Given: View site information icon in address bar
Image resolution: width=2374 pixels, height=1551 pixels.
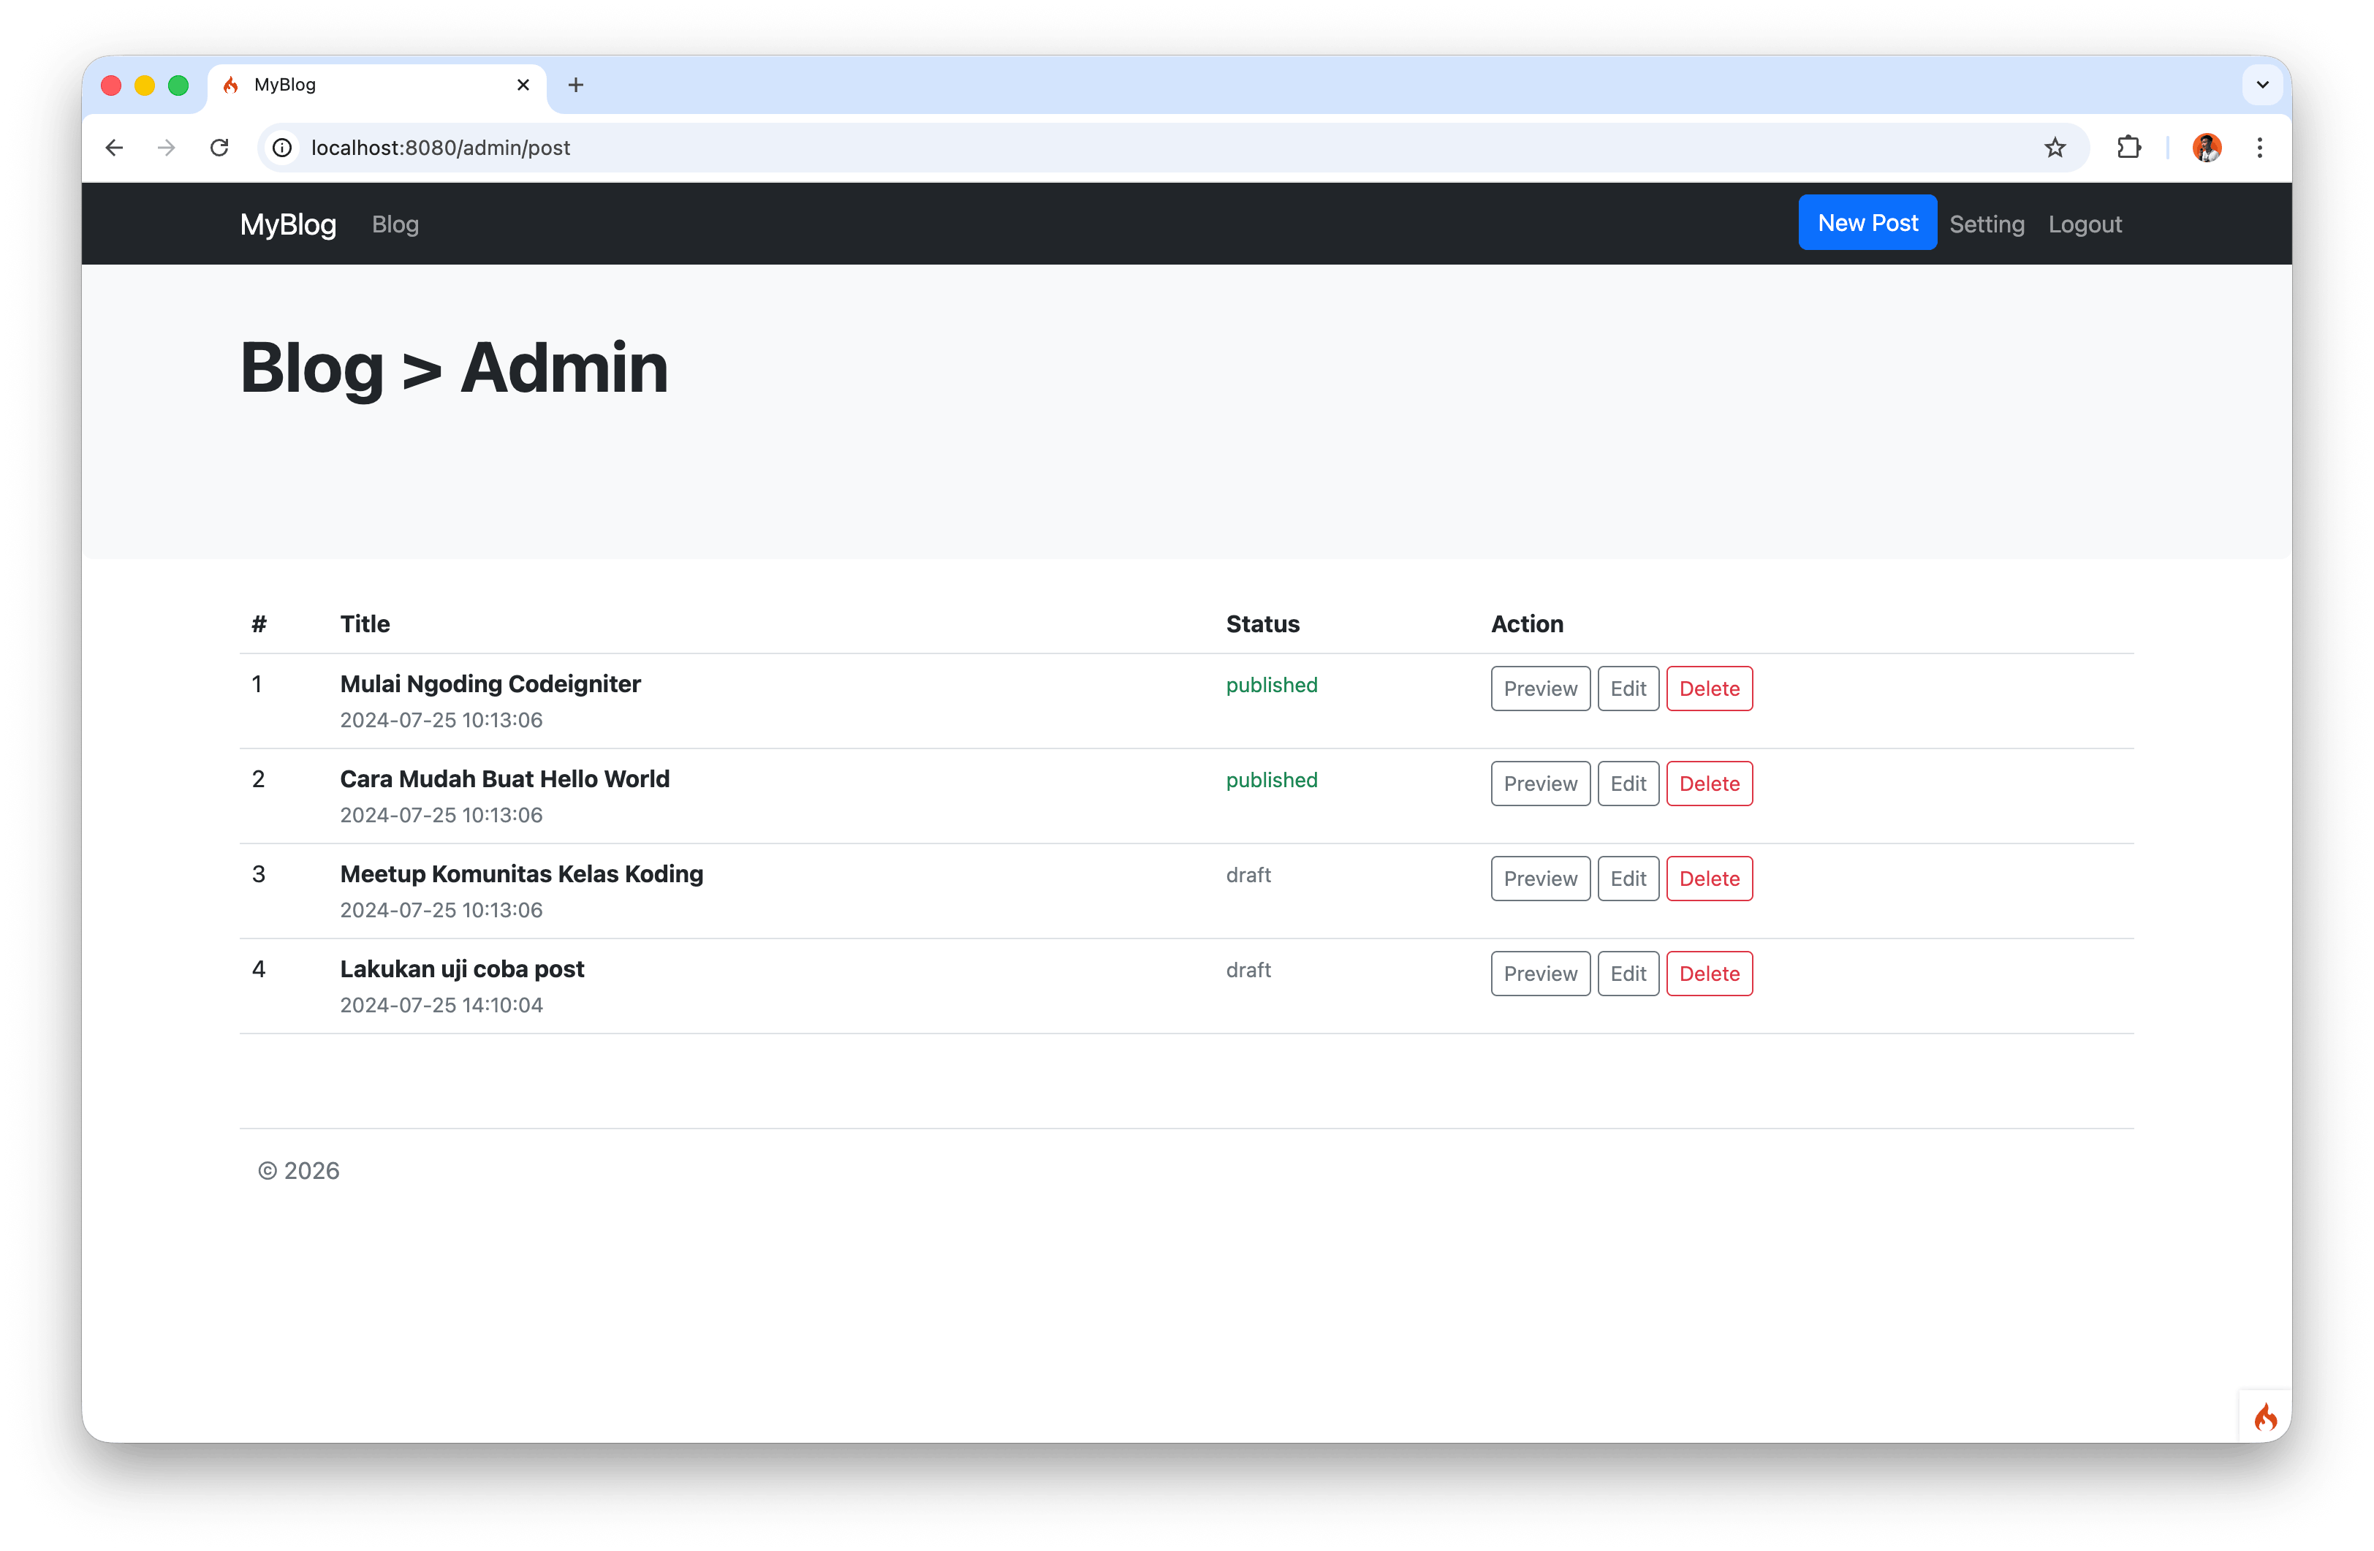Looking at the screenshot, I should [x=284, y=148].
